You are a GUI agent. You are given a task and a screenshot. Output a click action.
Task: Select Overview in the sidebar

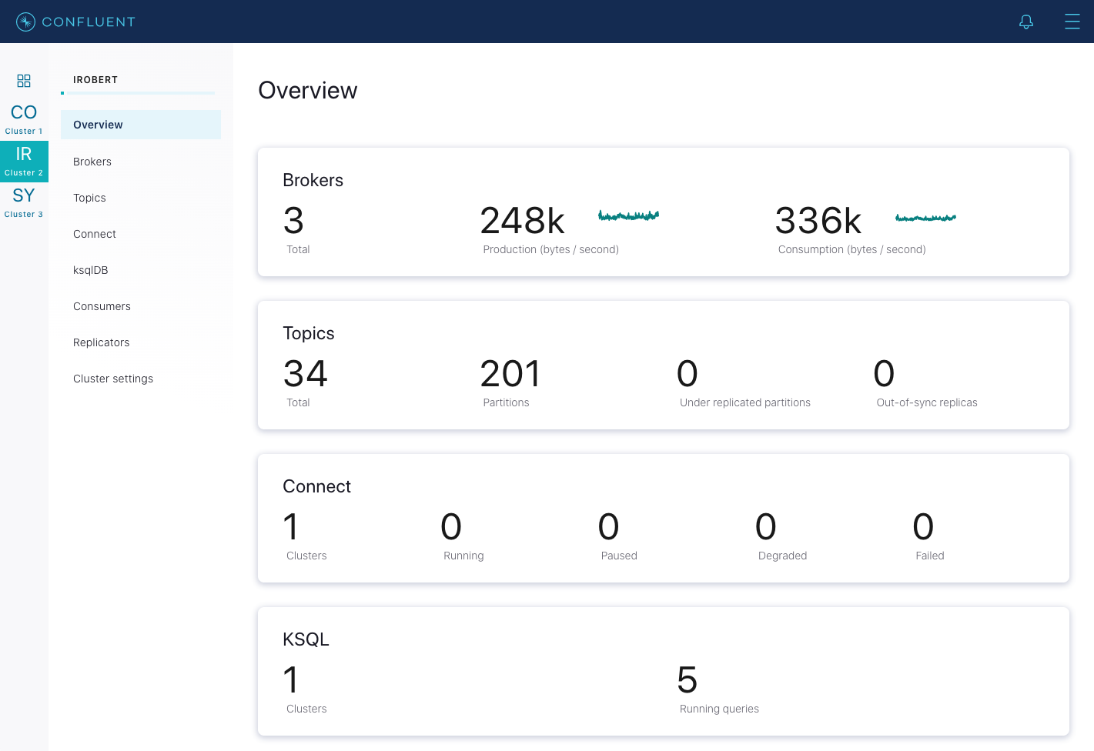(x=98, y=125)
